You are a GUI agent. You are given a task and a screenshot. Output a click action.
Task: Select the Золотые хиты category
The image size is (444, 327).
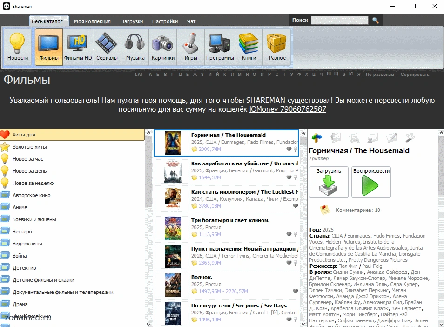[73, 147]
